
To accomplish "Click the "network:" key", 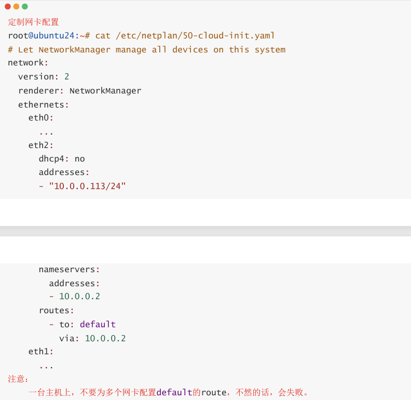I will tap(28, 63).
